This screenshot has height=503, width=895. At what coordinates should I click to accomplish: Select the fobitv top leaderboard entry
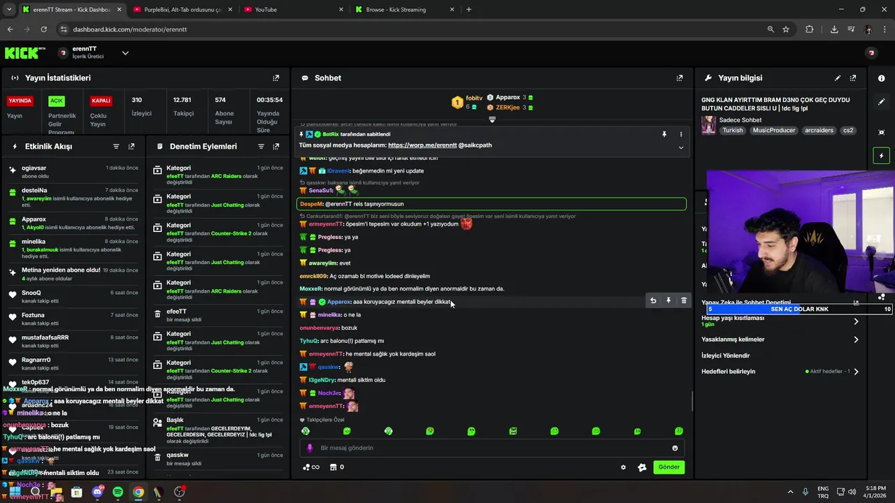(x=467, y=102)
